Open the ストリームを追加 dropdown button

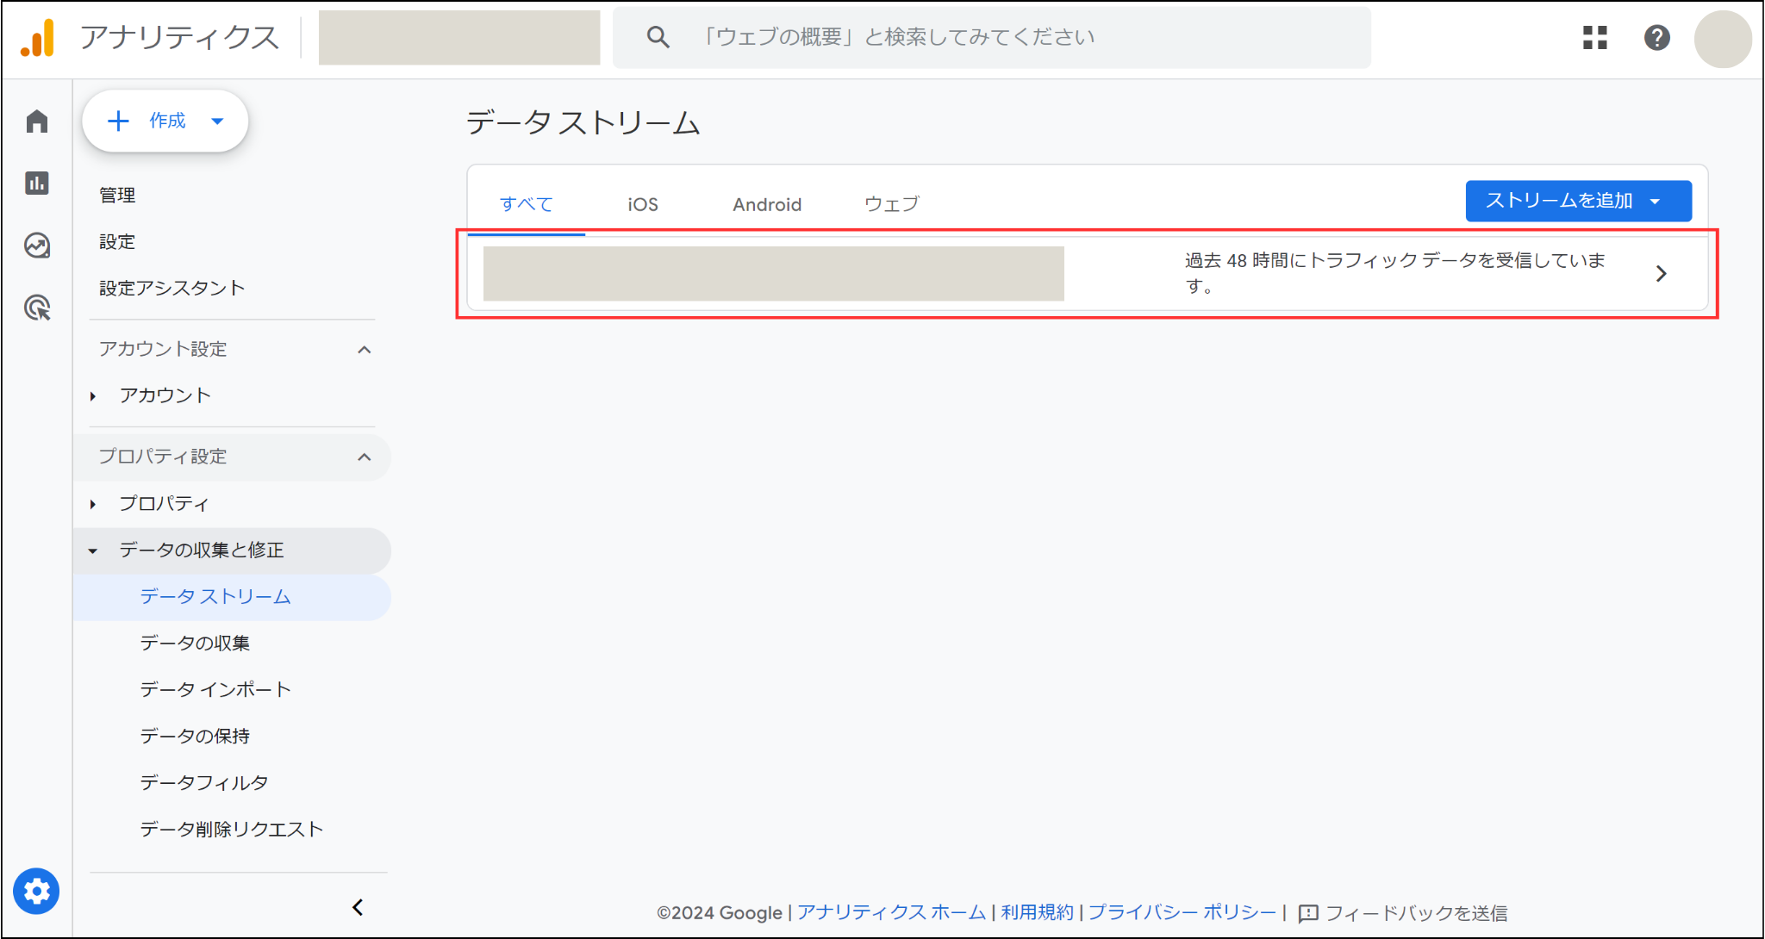tap(1578, 201)
